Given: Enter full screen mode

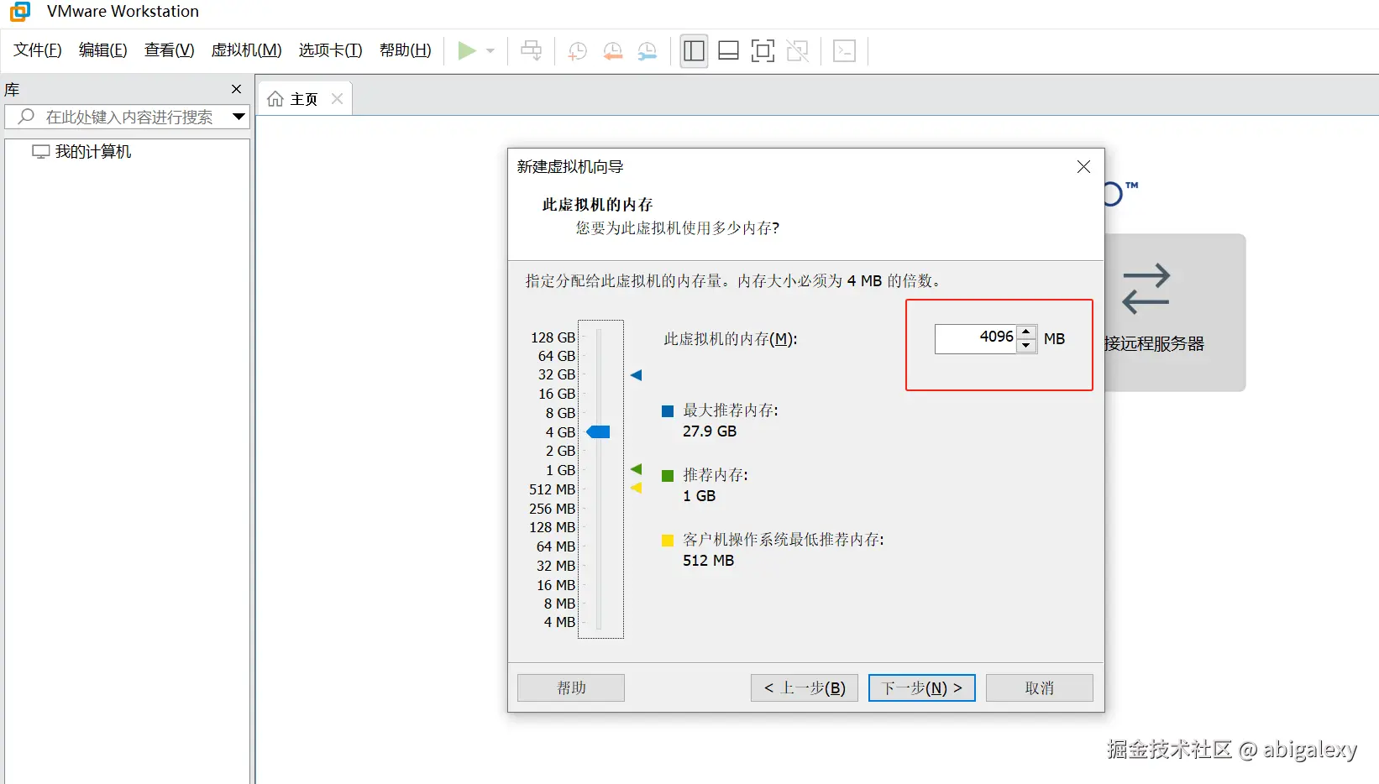Looking at the screenshot, I should pyautogui.click(x=762, y=50).
